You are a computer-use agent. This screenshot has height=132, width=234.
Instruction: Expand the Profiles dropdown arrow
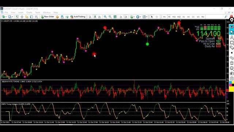(x=12, y=17)
